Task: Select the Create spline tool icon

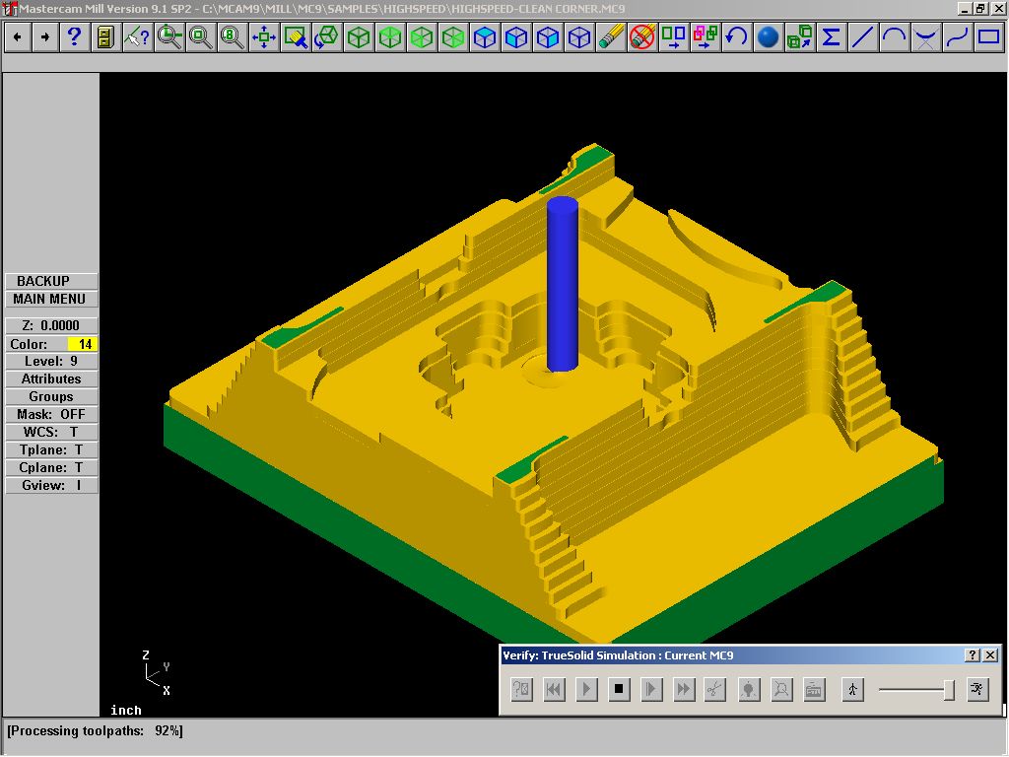Action: pyautogui.click(x=957, y=37)
